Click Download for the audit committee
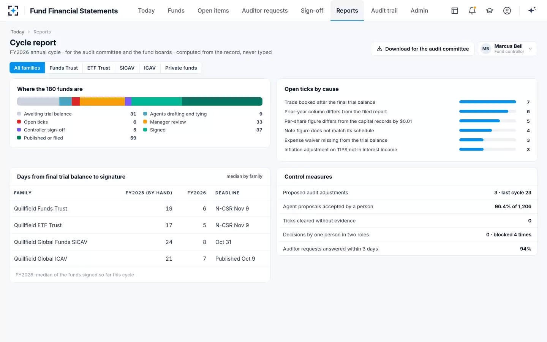 [423, 49]
